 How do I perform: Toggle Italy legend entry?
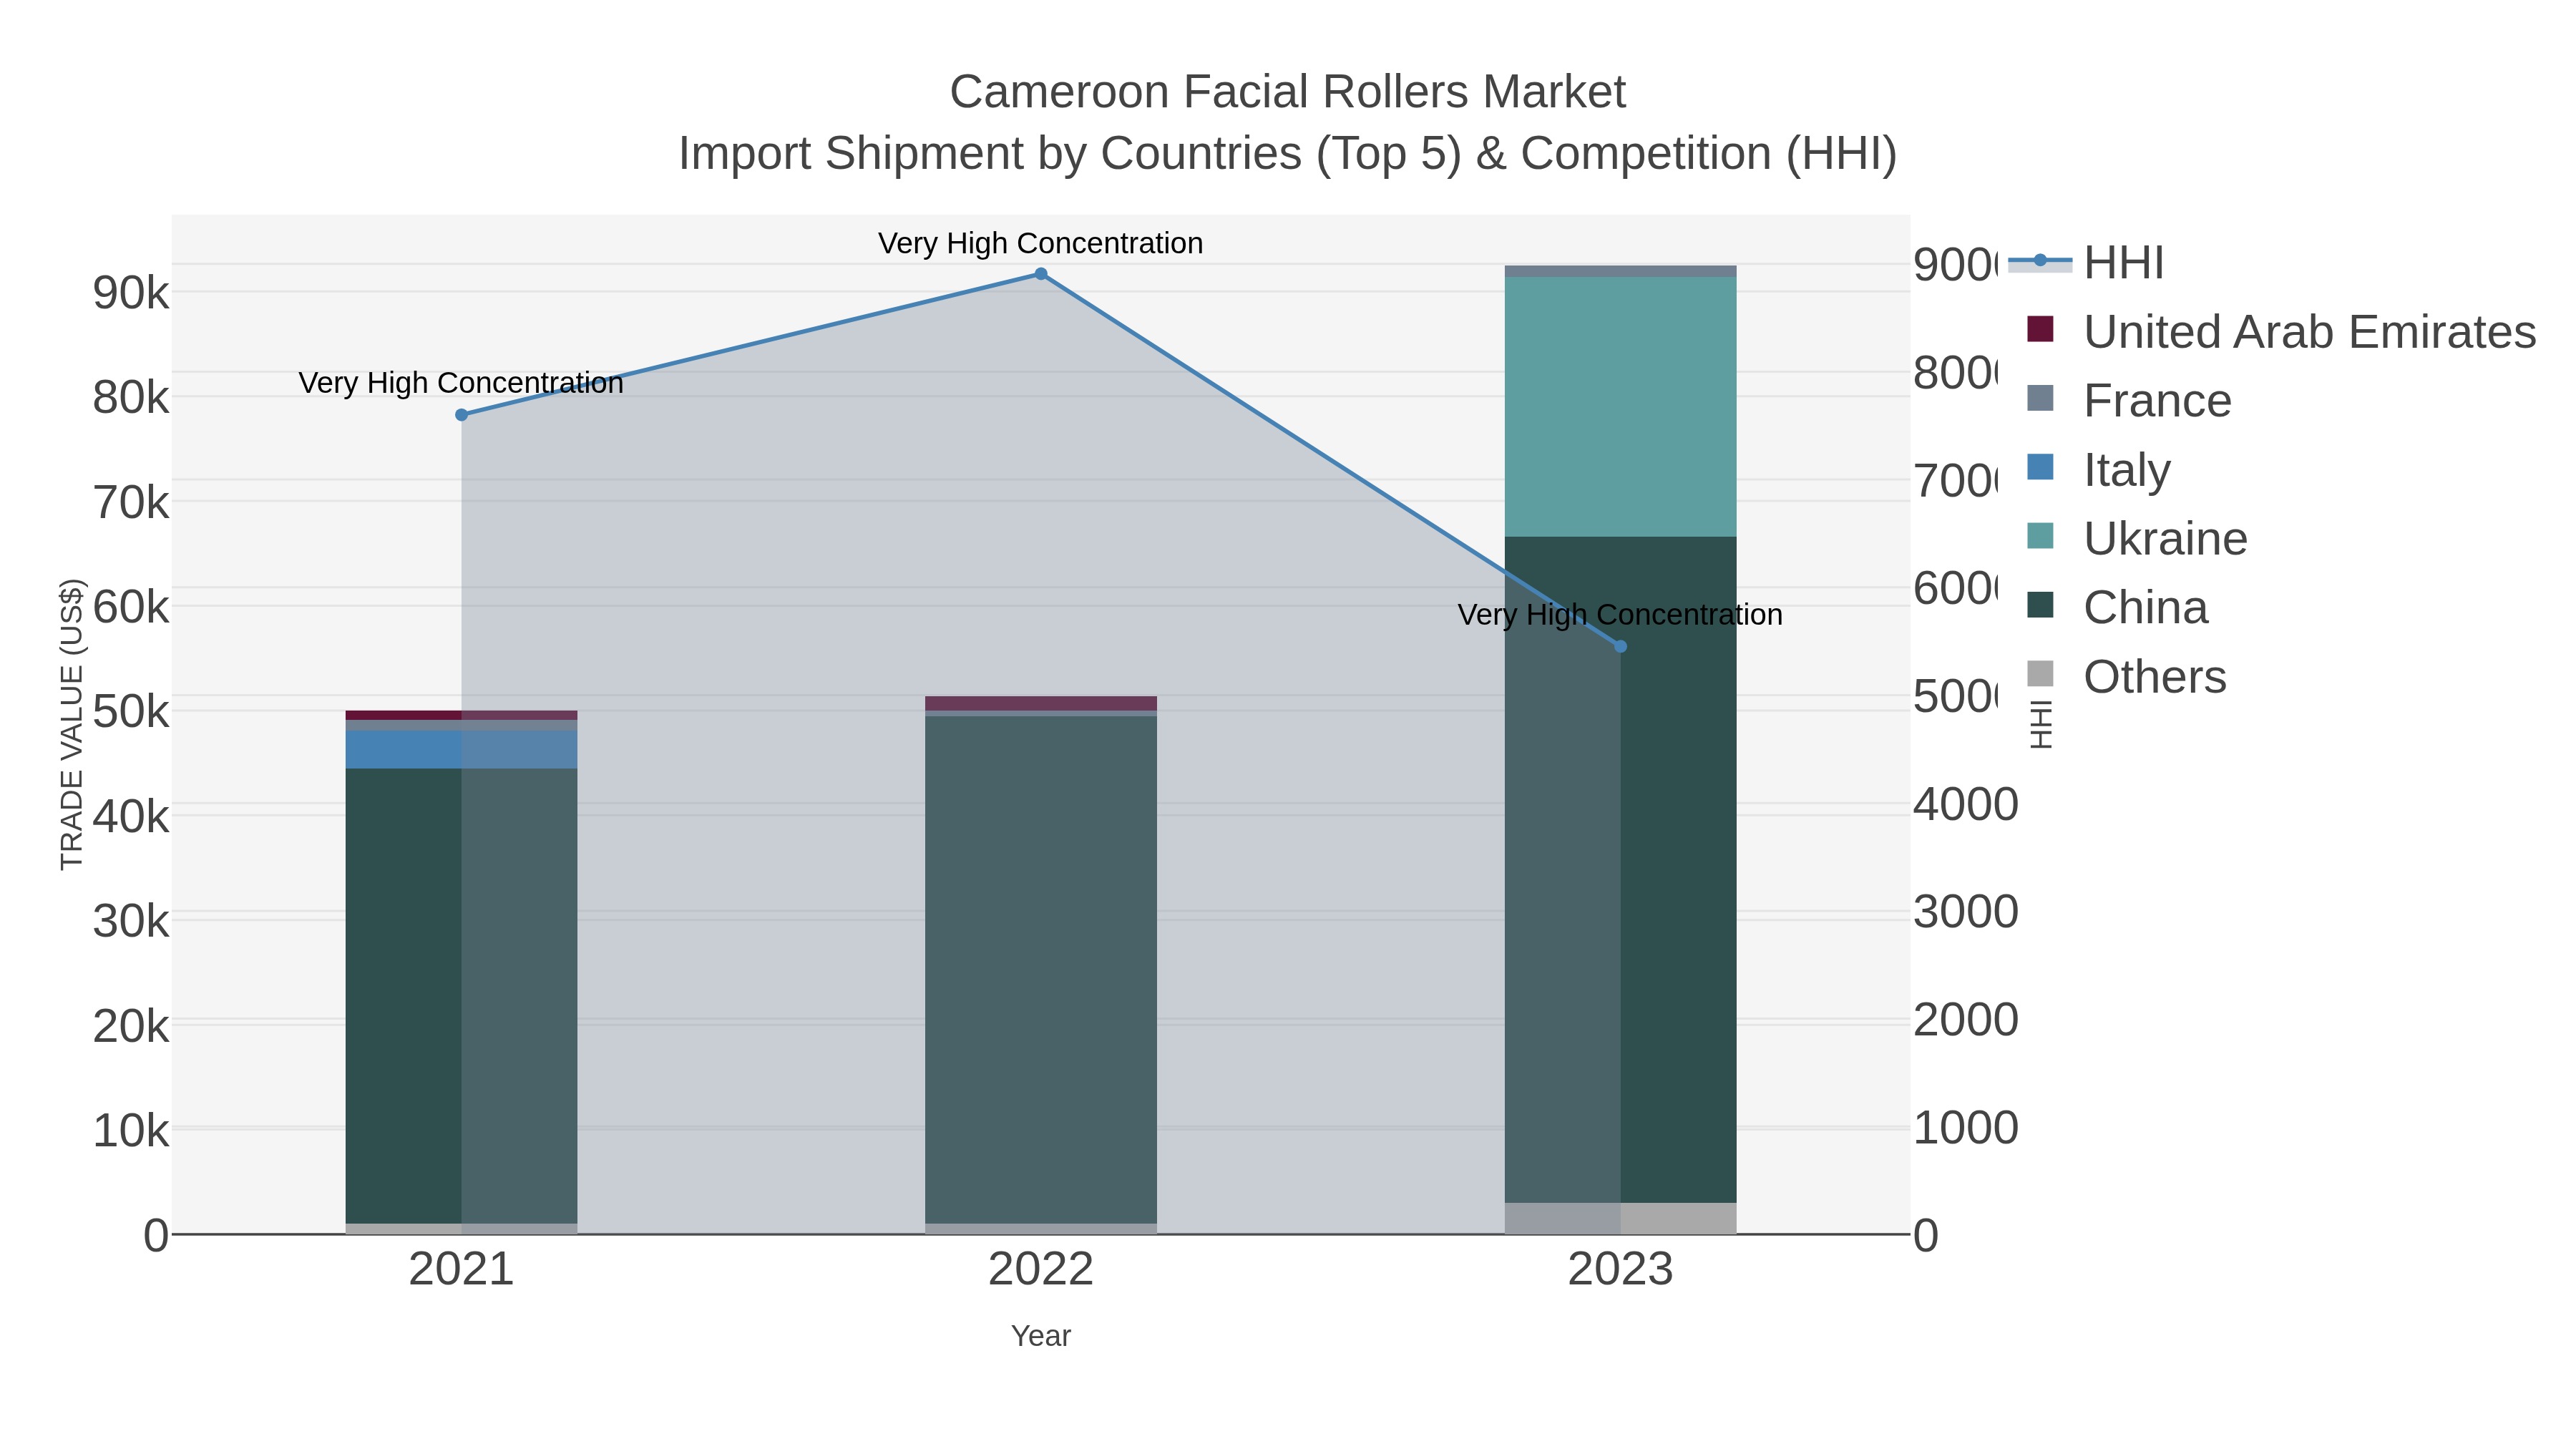[x=2098, y=470]
